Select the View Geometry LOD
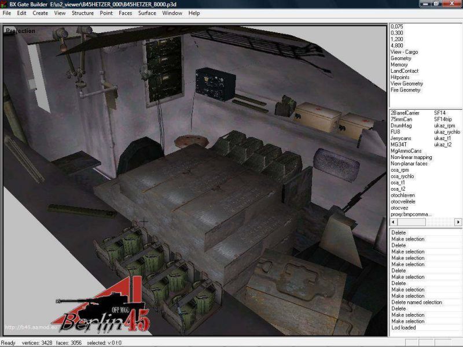 tap(407, 83)
